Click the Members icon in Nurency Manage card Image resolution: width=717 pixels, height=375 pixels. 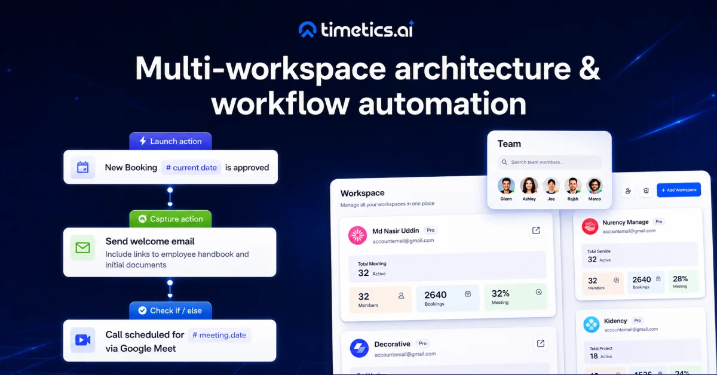coord(616,279)
